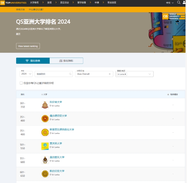This screenshot has height=183, width=187.
Task: Open the 2024 year dropdown
Action: click(26, 74)
